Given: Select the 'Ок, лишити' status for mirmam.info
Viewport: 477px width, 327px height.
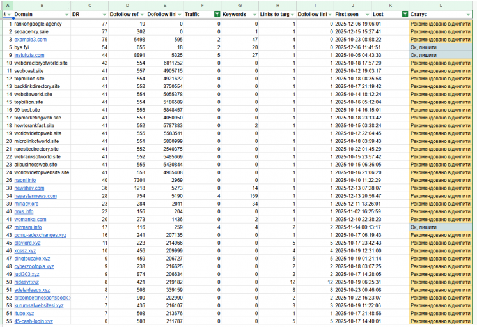Looking at the screenshot, I should click(x=441, y=227).
